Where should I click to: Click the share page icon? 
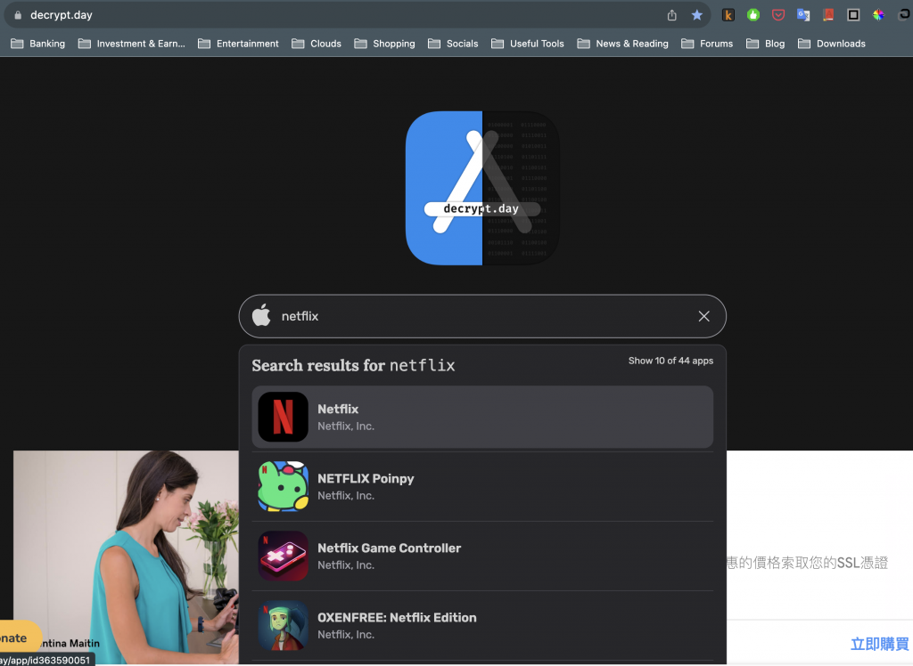[x=672, y=15]
